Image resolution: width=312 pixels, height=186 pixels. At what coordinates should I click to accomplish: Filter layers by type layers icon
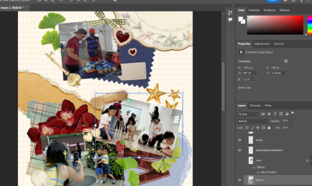[275, 114]
